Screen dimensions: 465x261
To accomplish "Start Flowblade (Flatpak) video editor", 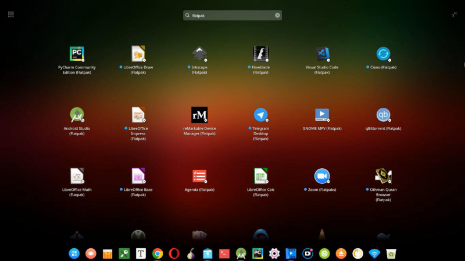I will (x=260, y=54).
